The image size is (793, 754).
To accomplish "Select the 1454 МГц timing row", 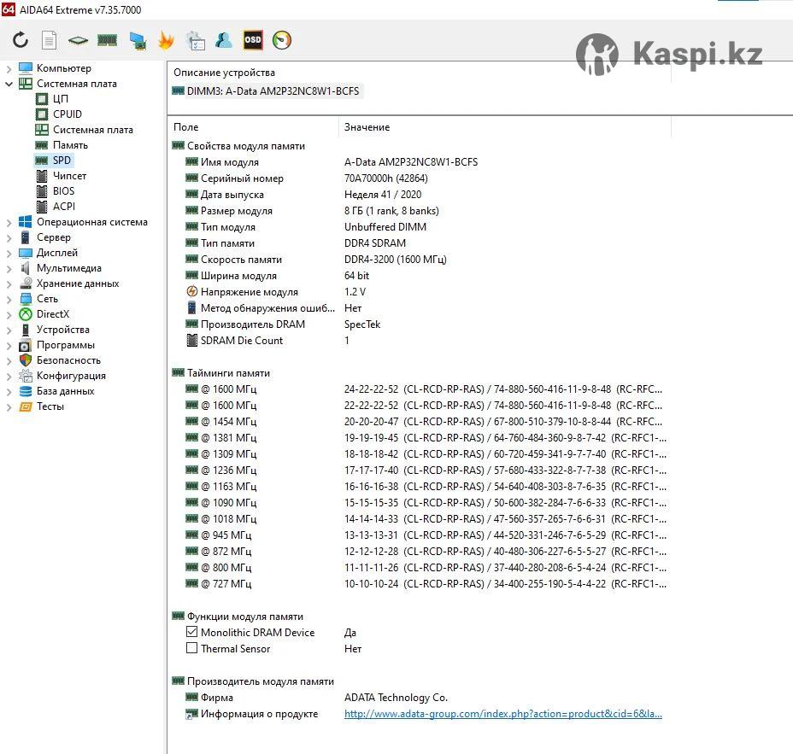I will pos(228,422).
